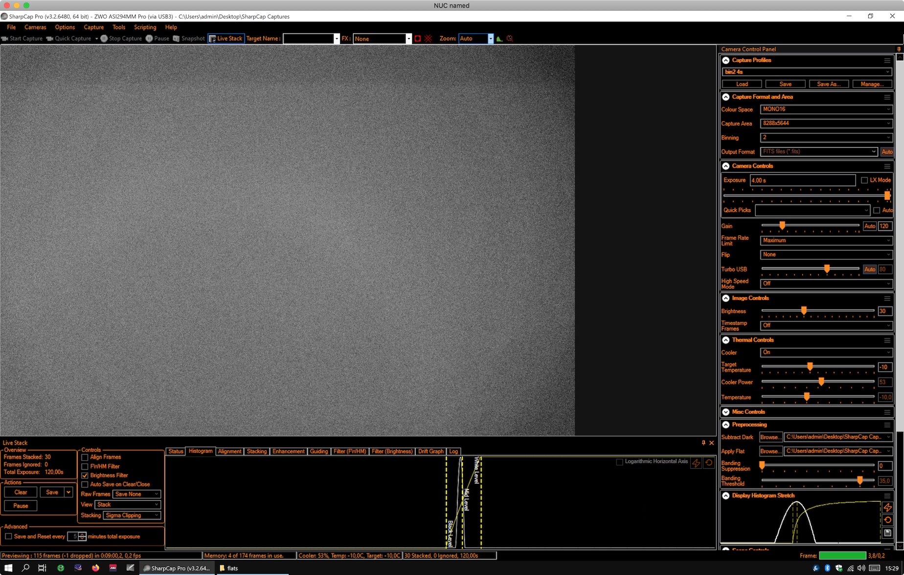Viewport: 904px width, 575px height.
Task: Click Browse next to Apply Flat
Action: [x=770, y=451]
